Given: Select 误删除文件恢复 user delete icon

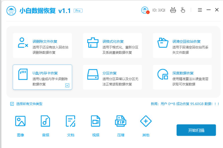Looking at the screenshot, I should [23, 43].
